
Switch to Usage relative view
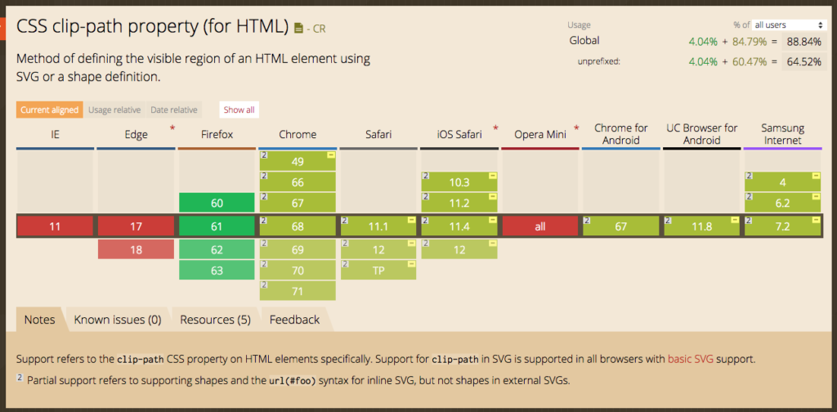click(x=114, y=110)
